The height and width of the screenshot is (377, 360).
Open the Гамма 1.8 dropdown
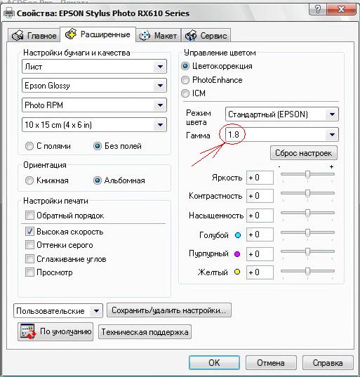pyautogui.click(x=281, y=135)
